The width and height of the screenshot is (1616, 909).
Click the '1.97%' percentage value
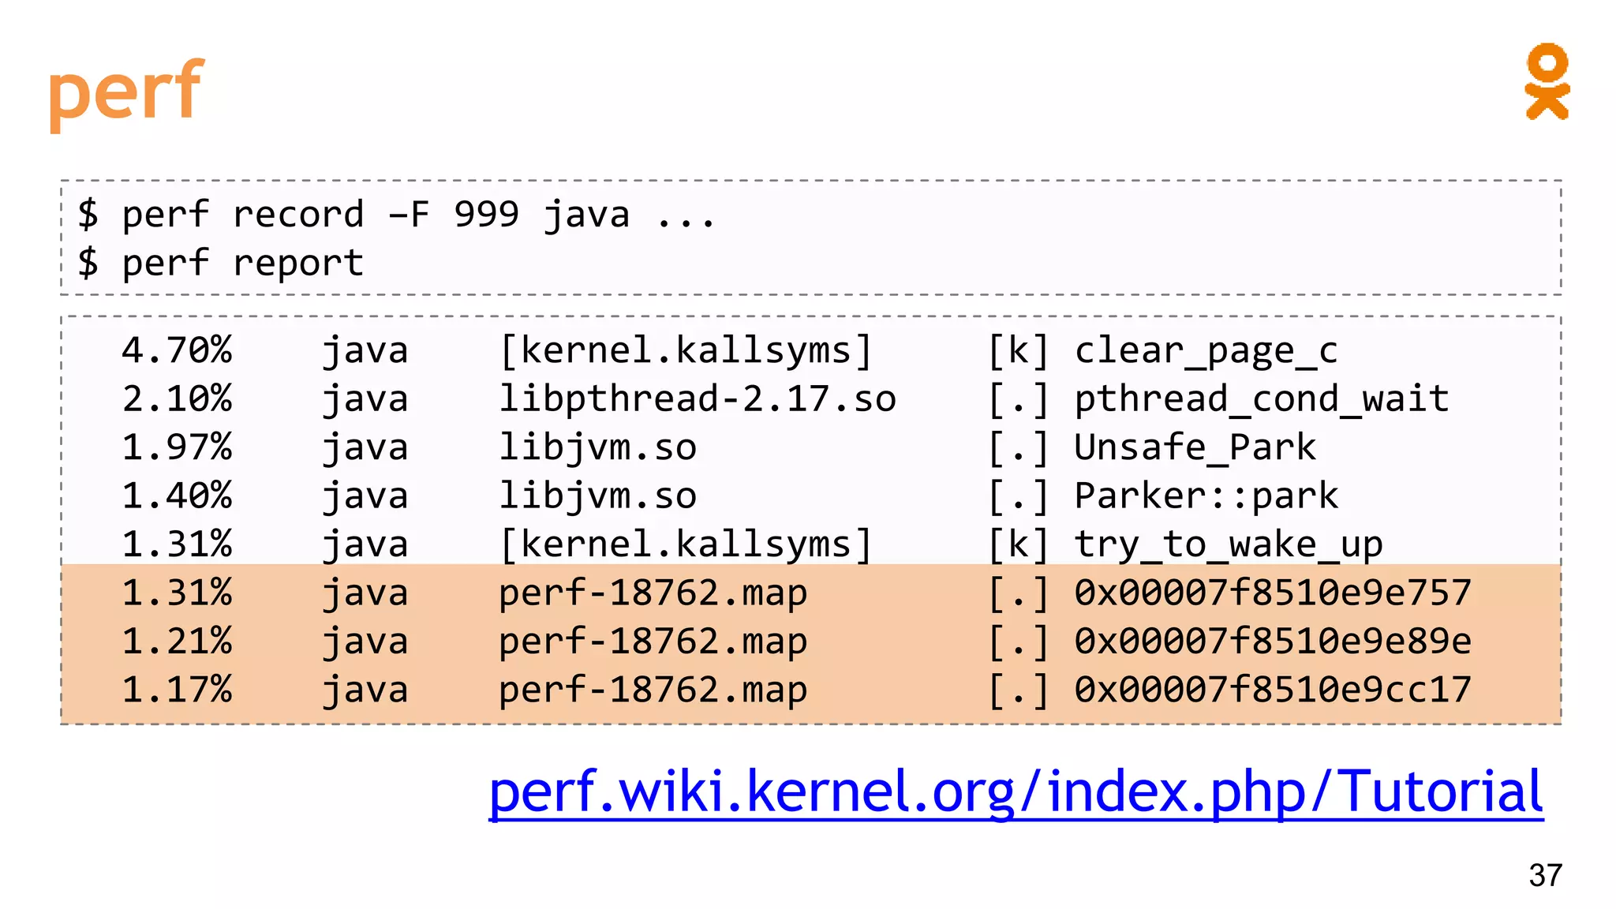pos(177,447)
